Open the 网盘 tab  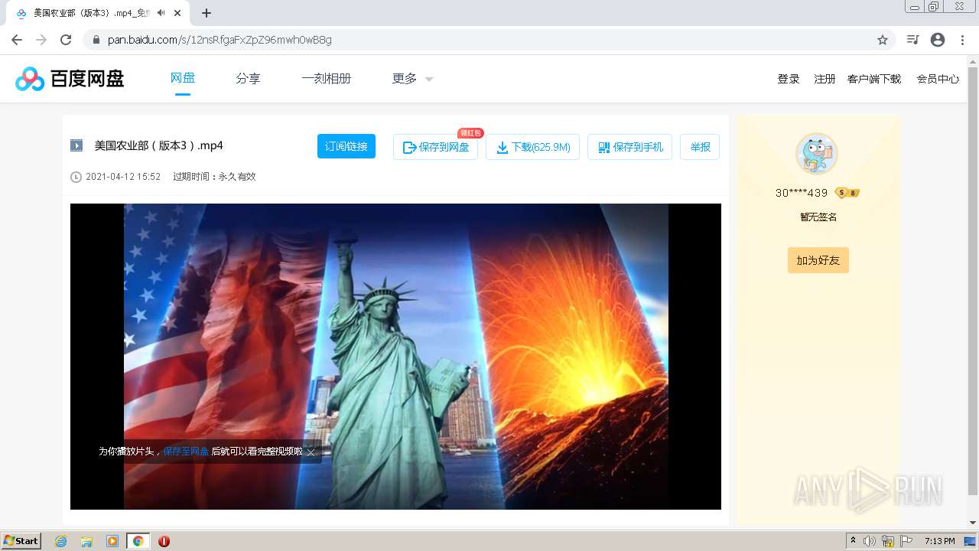click(182, 78)
